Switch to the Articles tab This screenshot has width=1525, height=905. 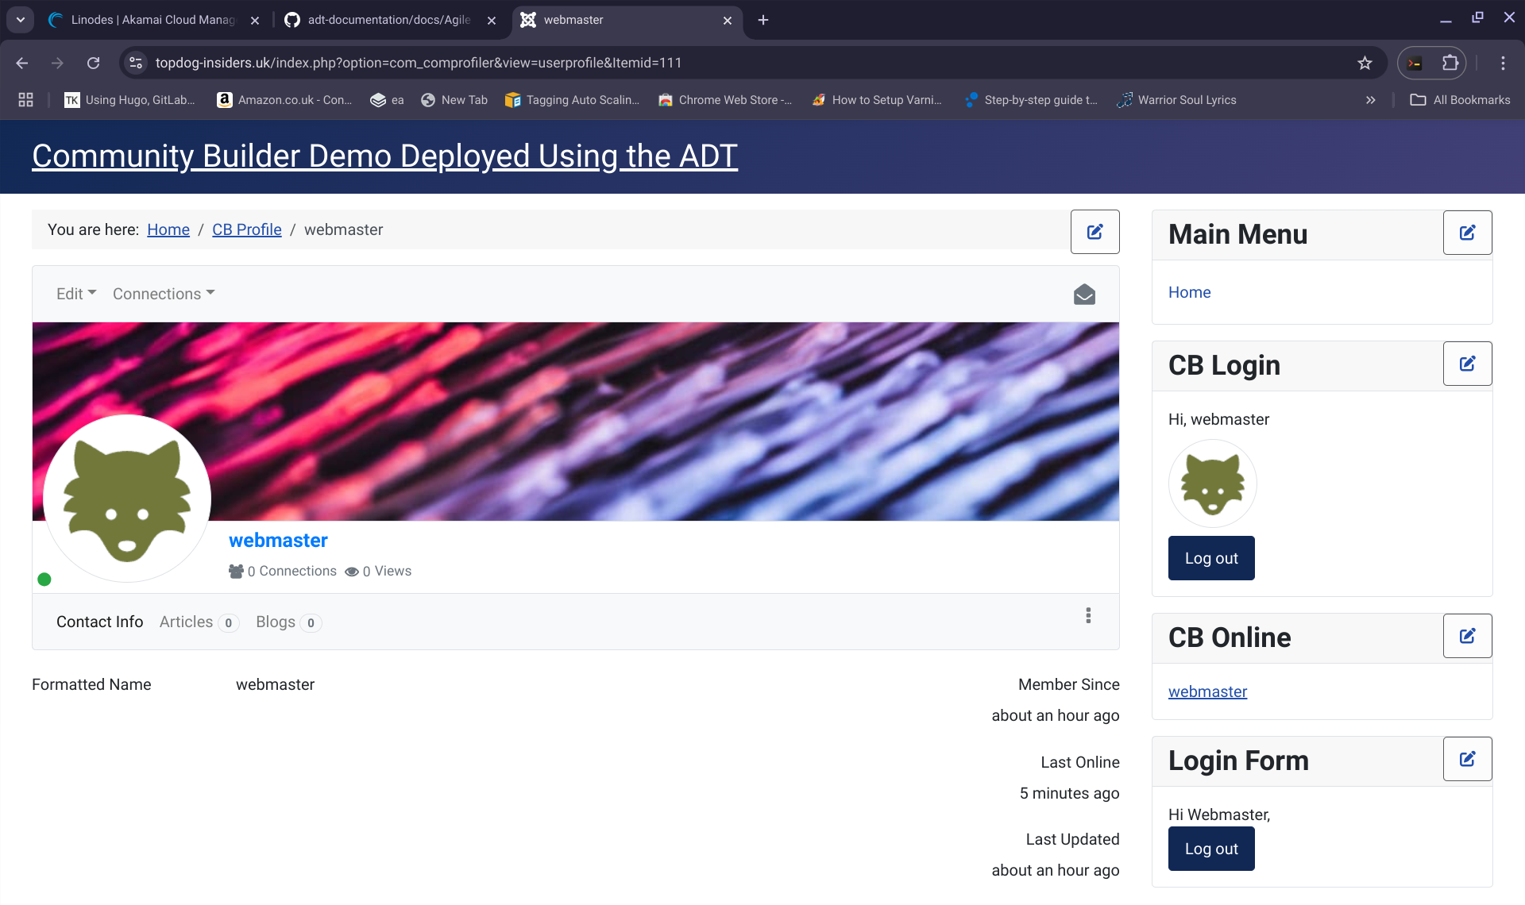click(187, 622)
